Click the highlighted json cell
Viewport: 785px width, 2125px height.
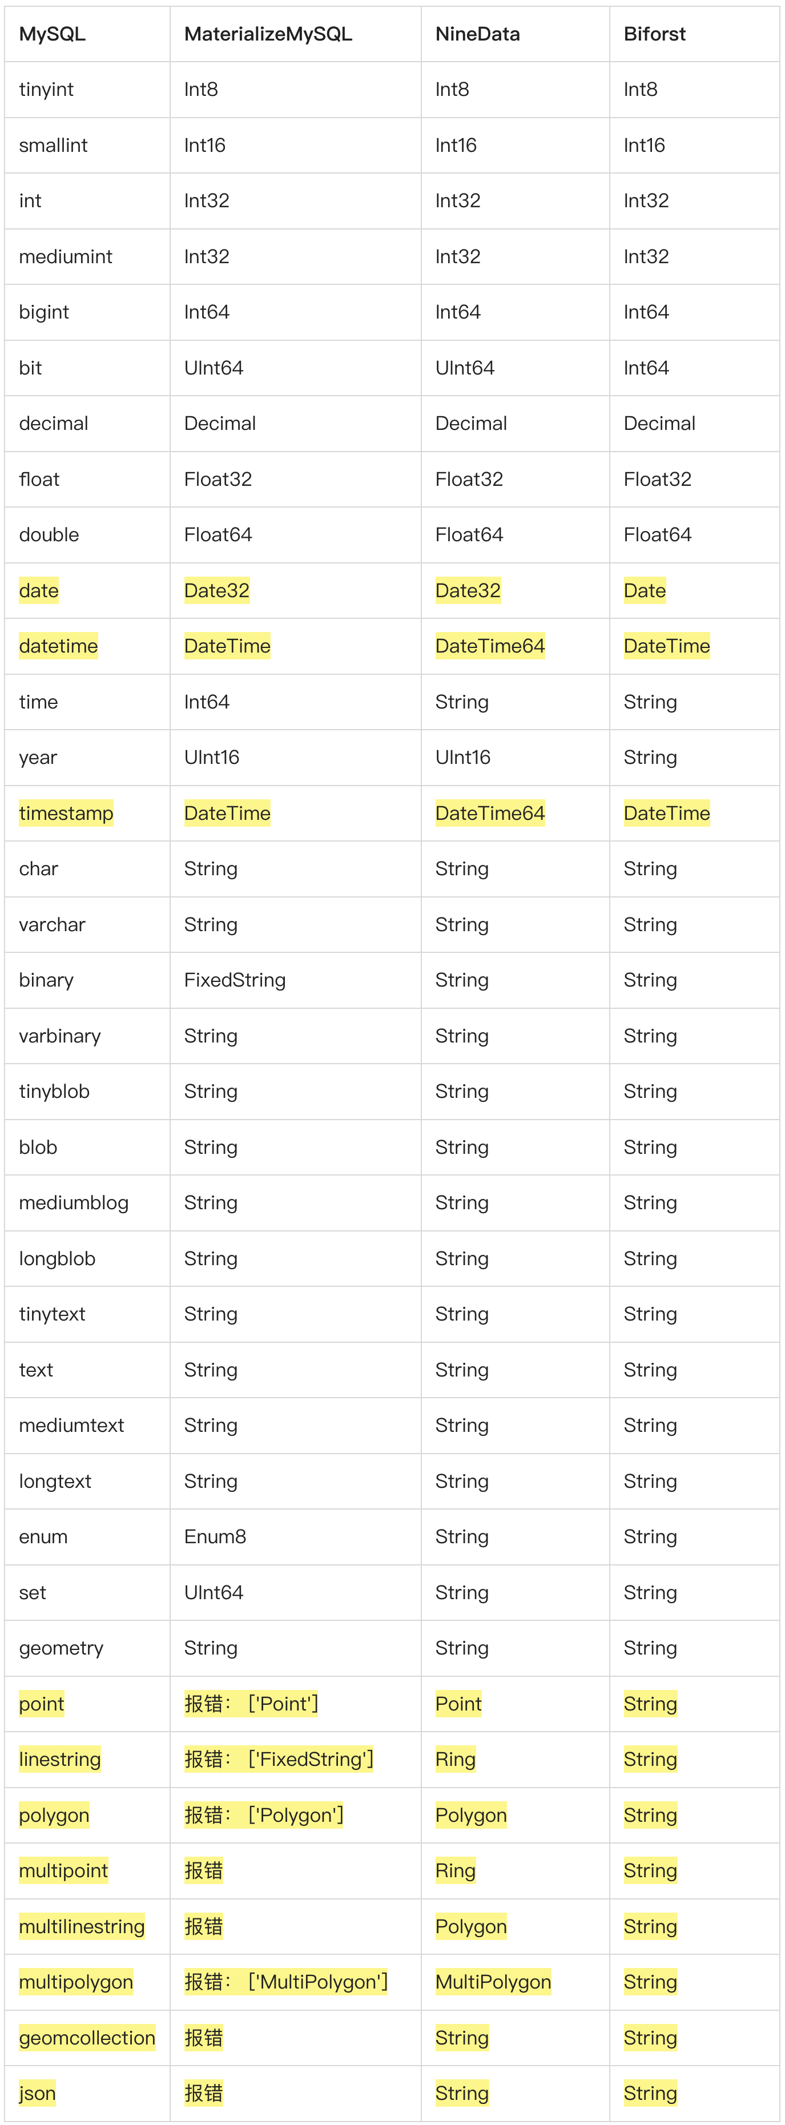click(x=37, y=2093)
